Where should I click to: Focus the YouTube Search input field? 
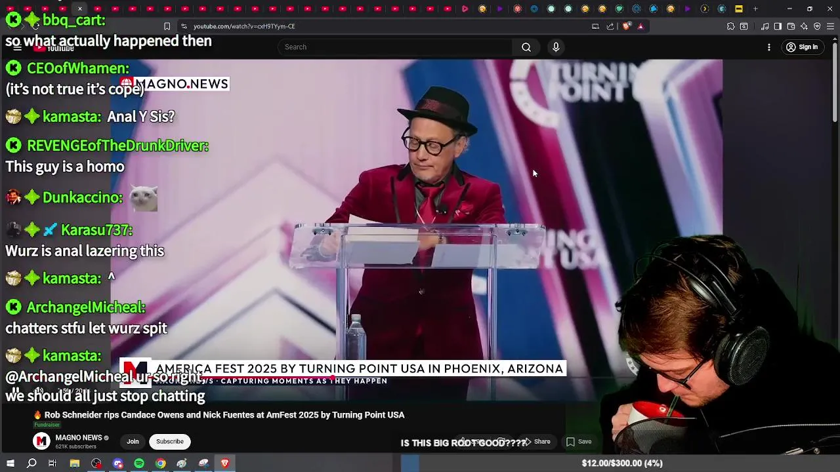(395, 47)
